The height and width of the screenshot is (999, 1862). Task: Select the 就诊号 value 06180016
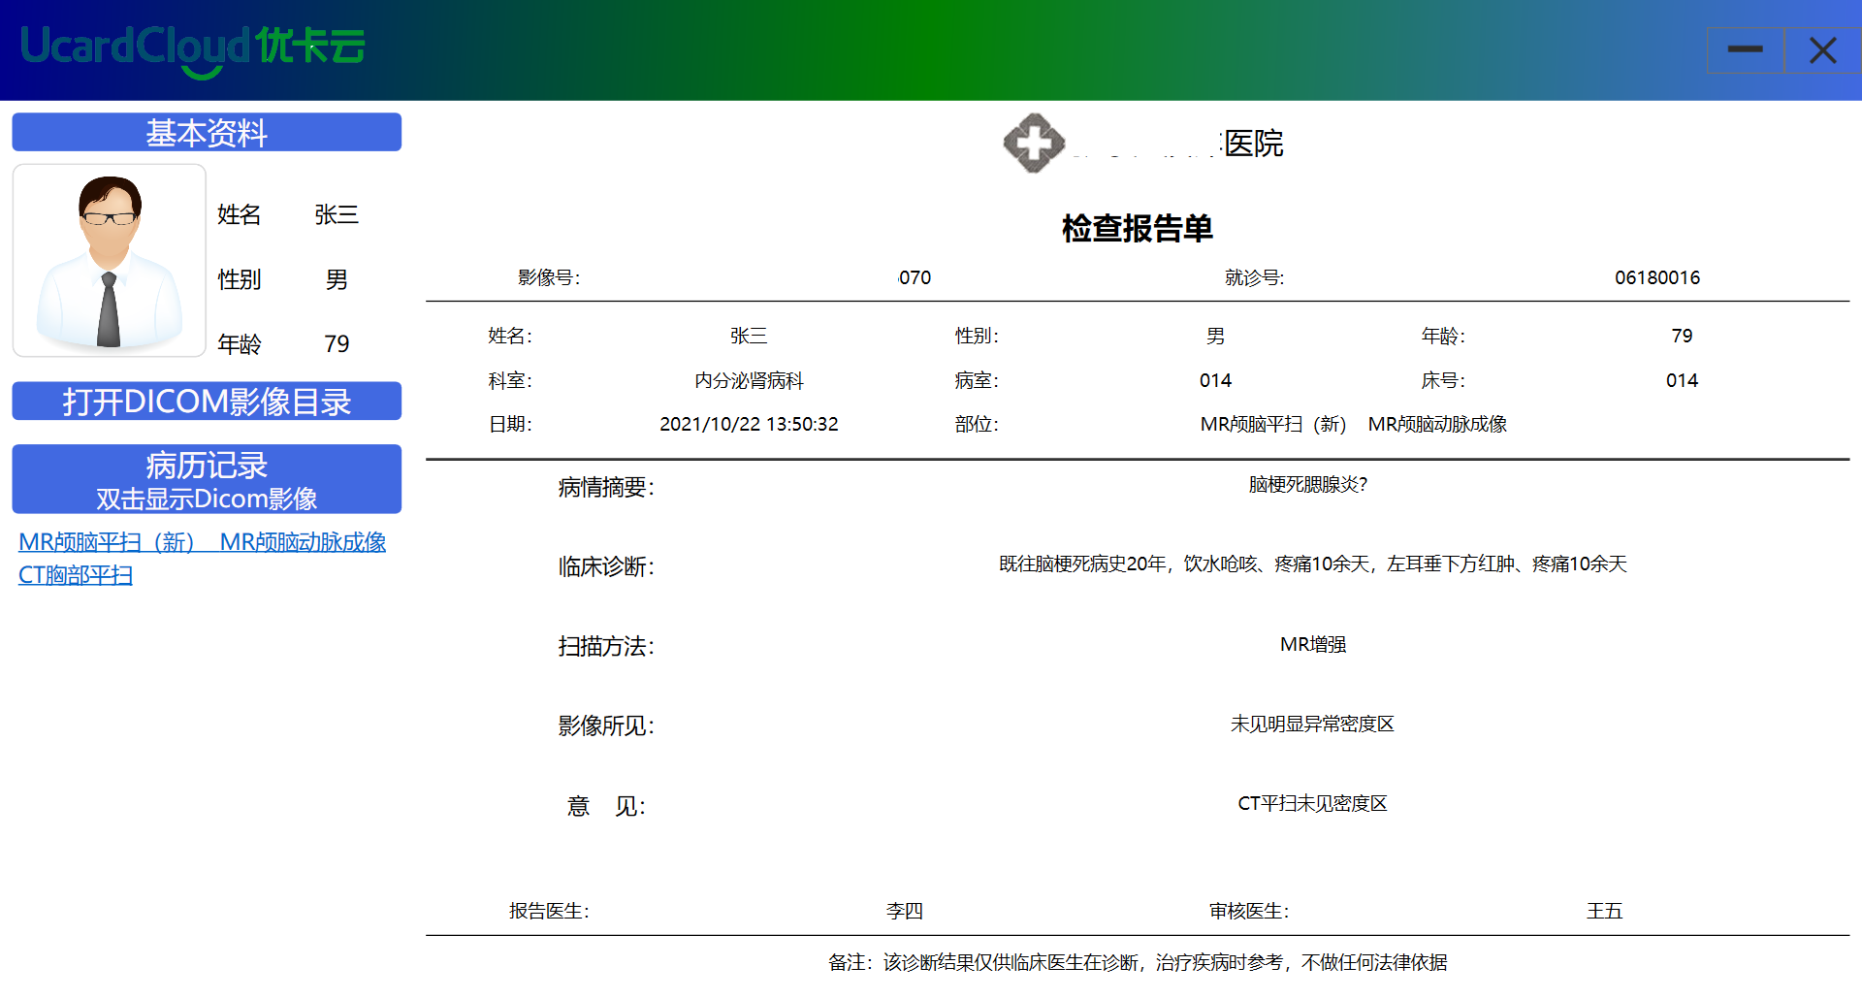pyautogui.click(x=1656, y=278)
